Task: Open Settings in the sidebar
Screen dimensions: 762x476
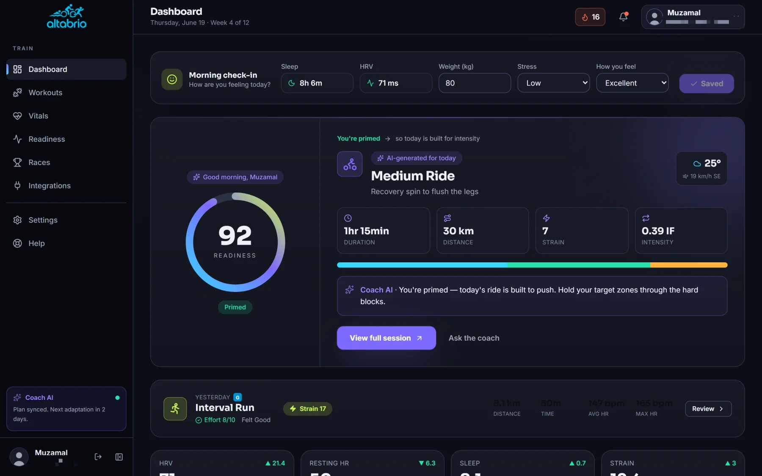Action: (x=66, y=220)
